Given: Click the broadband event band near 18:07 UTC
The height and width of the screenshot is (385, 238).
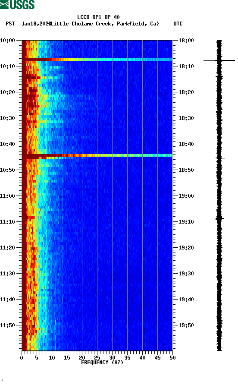Looking at the screenshot, I should pos(97,60).
